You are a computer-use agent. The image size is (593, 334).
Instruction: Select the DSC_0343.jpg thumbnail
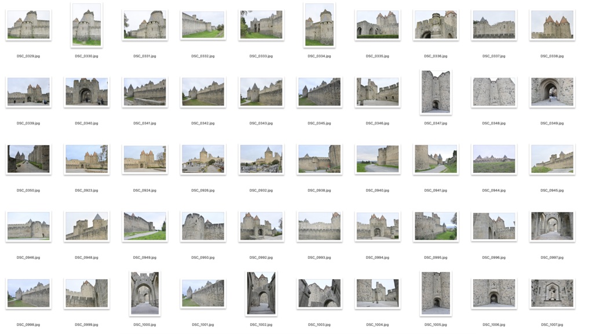(x=261, y=92)
